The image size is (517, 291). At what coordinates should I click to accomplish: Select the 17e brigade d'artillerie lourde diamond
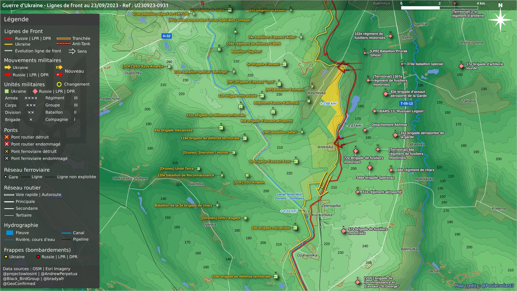point(461,66)
